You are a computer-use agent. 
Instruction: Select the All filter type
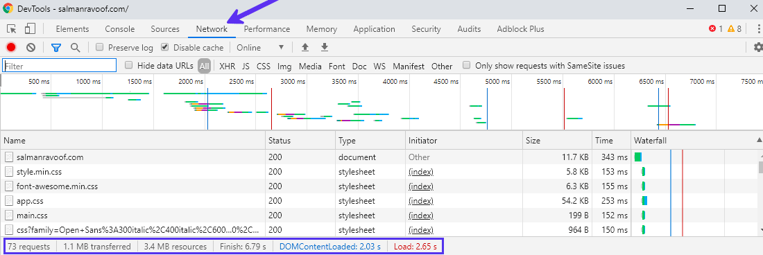pyautogui.click(x=205, y=66)
